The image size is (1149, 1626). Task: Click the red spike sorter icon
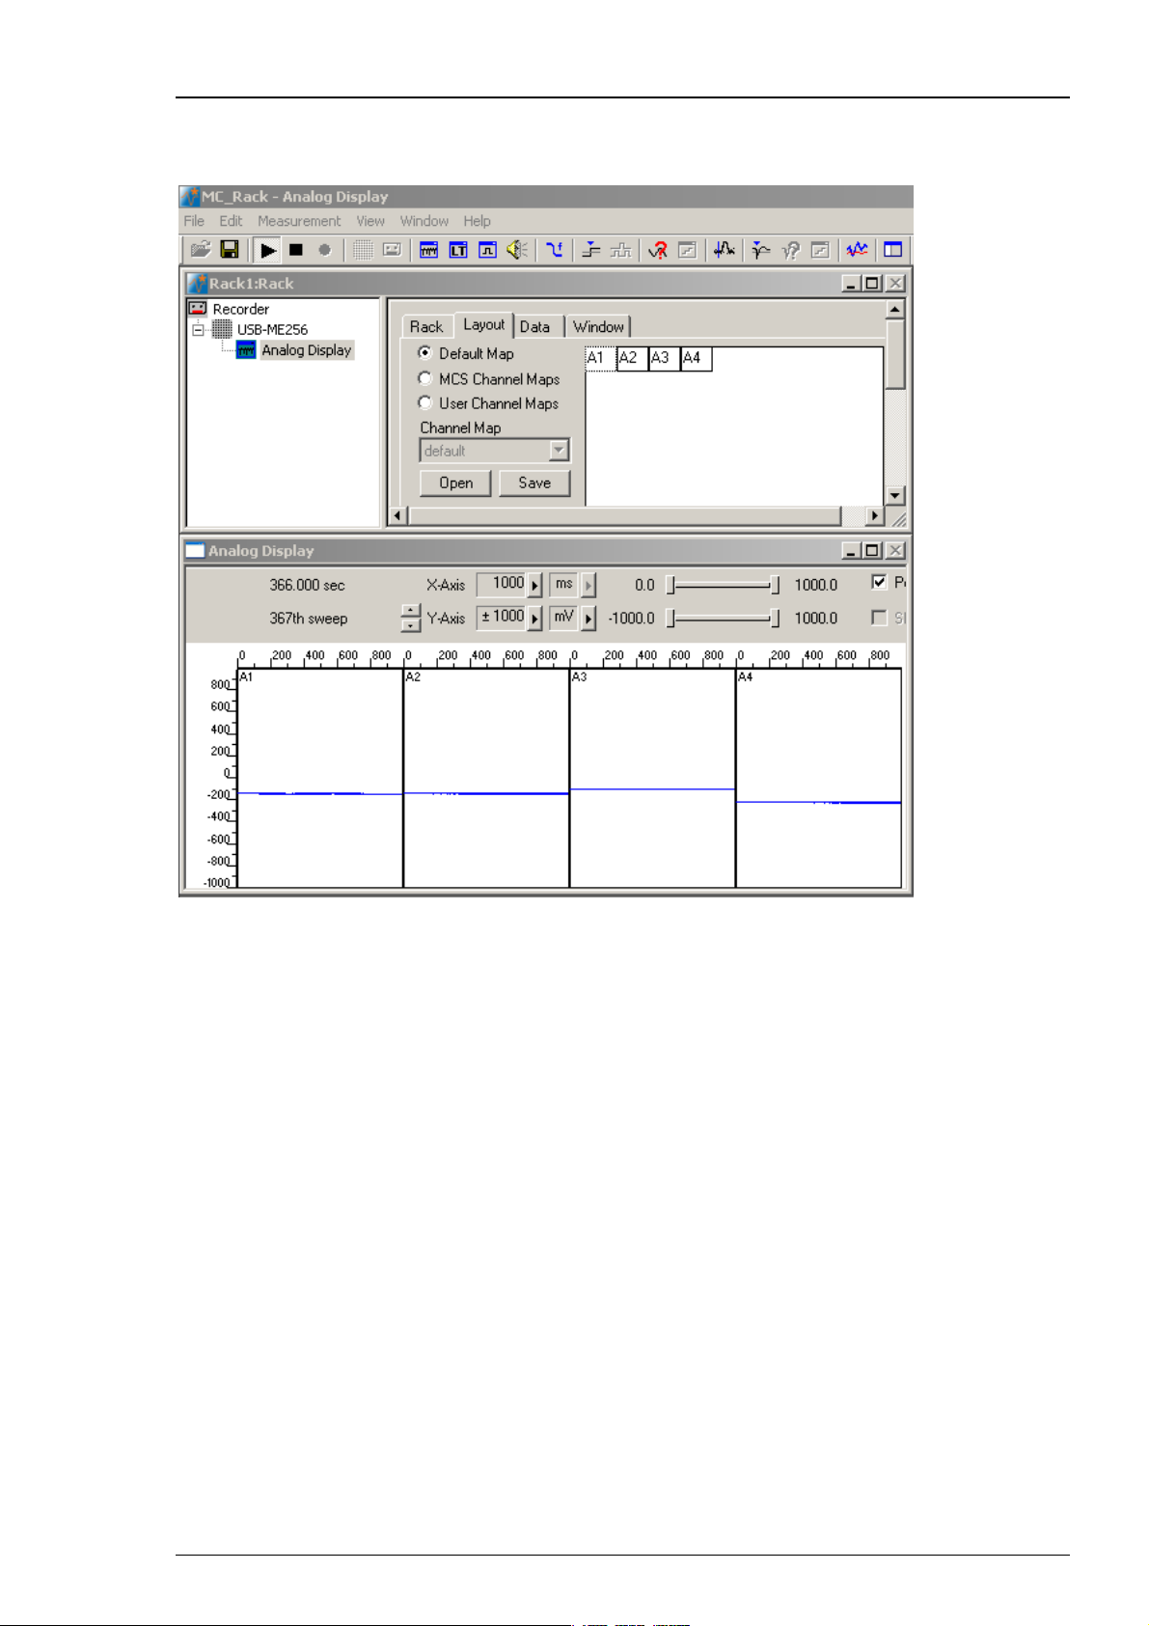(658, 250)
